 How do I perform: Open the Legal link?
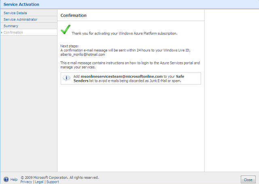(39, 182)
